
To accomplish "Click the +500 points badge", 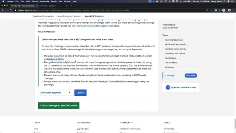I will pos(191,75).
